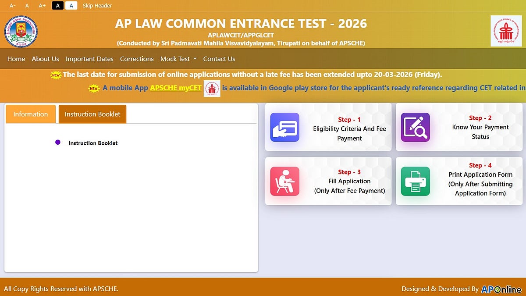
Task: Click the Skip Header link
Action: pos(97,6)
